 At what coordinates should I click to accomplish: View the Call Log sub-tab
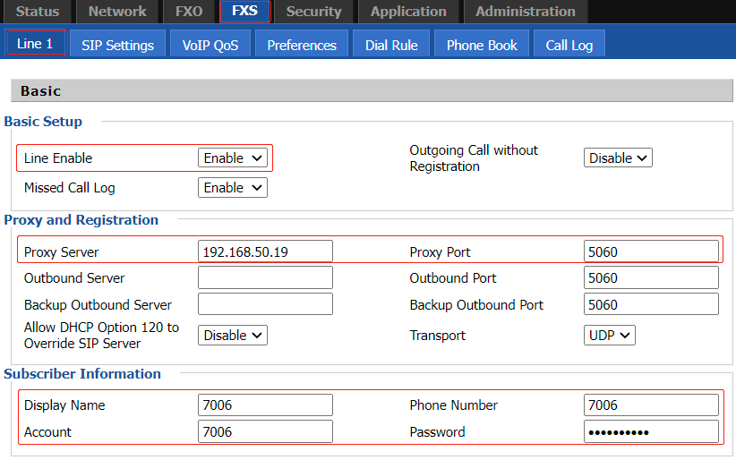(569, 45)
